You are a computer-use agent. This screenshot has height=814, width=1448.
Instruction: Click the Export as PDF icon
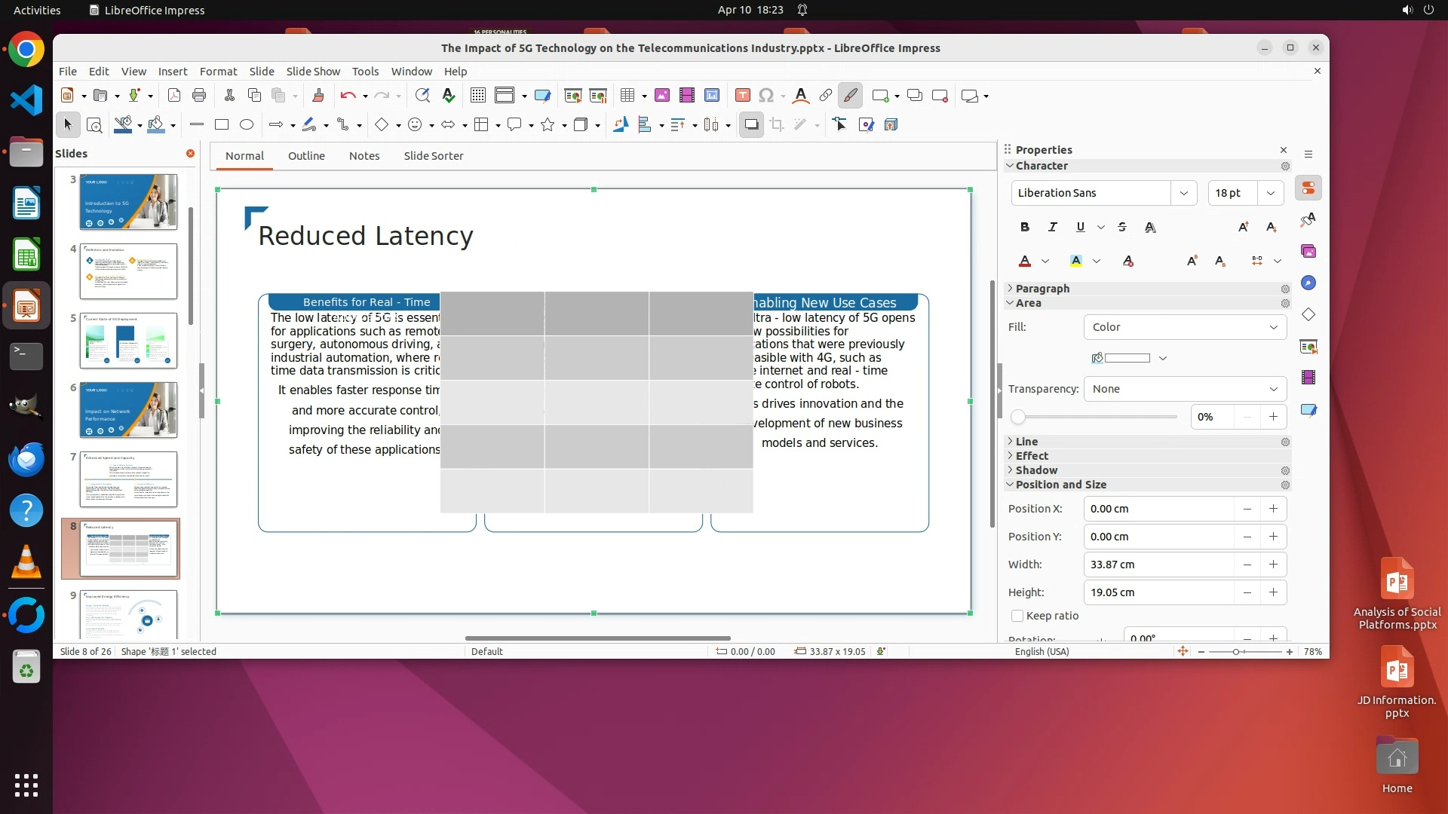174,96
